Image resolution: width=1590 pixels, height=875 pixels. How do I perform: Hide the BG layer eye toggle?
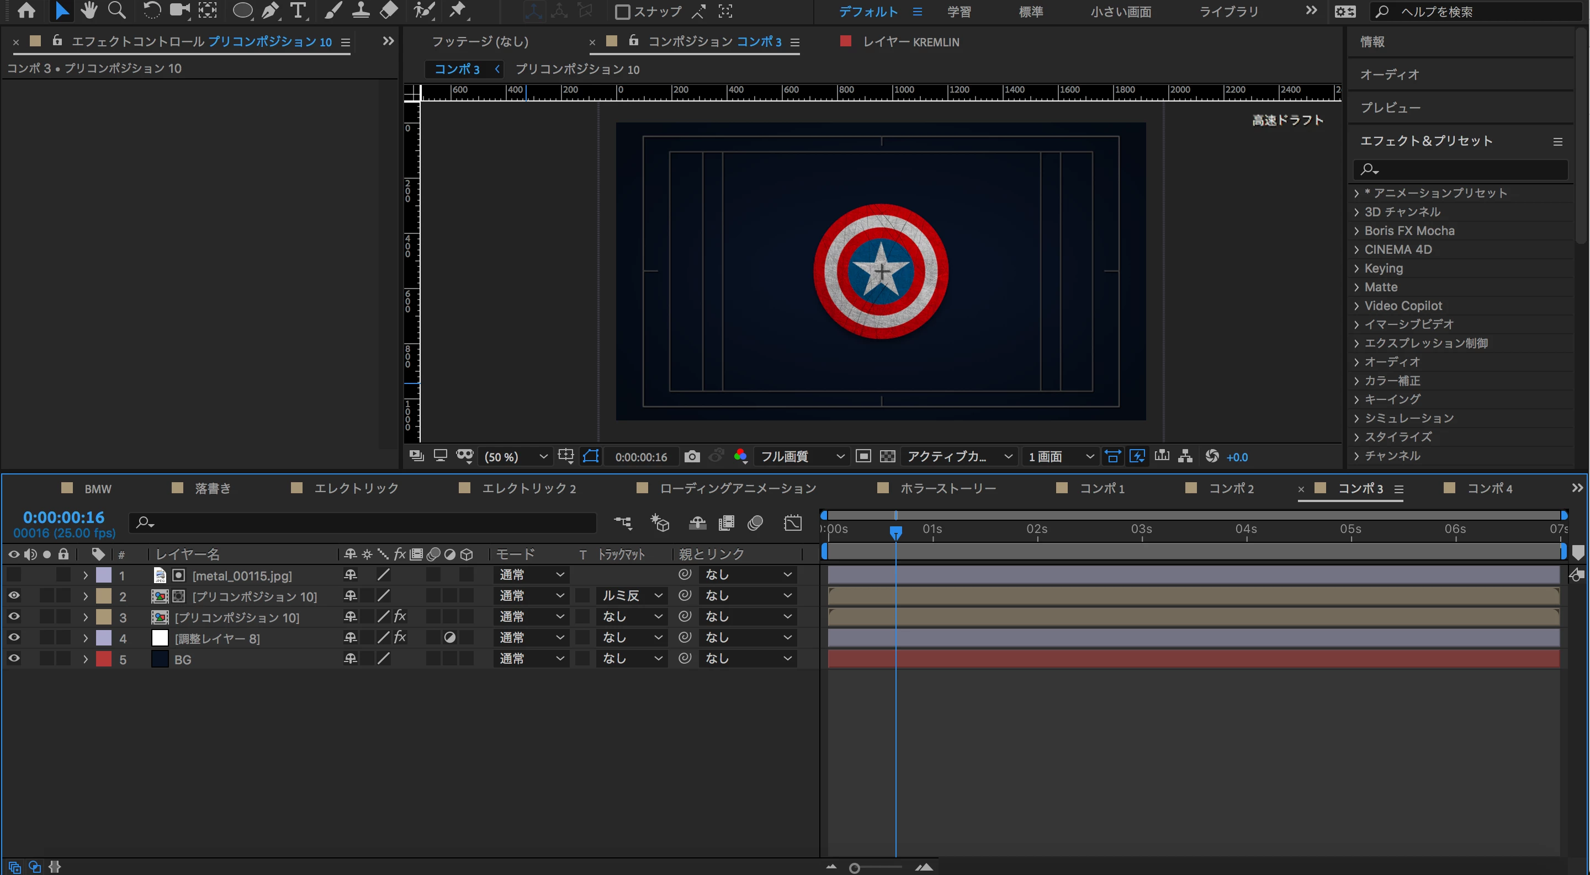[x=14, y=659]
